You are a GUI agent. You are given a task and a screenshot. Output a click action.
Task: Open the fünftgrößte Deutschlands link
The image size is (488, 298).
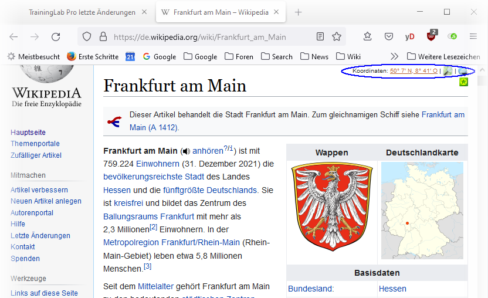coord(211,190)
